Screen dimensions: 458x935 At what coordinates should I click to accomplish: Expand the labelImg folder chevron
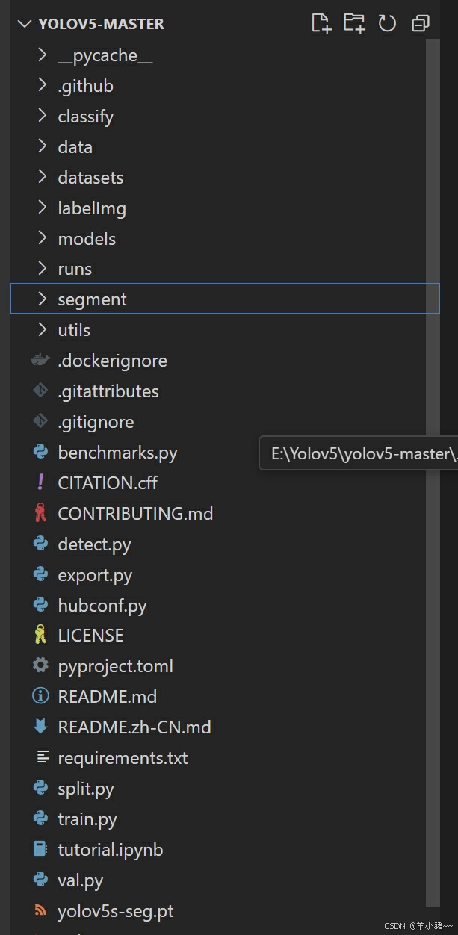coord(42,208)
